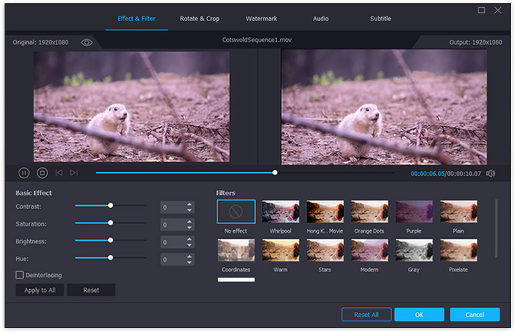Stop the video preview
515x332 pixels.
[42, 172]
